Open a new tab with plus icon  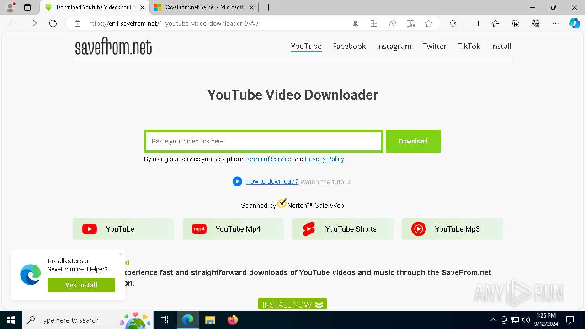[x=269, y=7]
